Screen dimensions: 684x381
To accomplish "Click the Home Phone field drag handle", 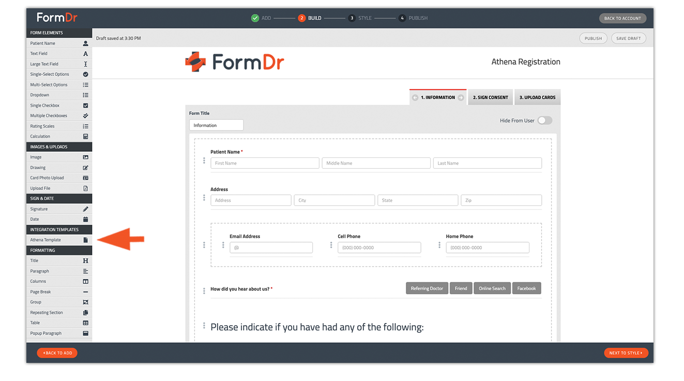I will (x=439, y=245).
